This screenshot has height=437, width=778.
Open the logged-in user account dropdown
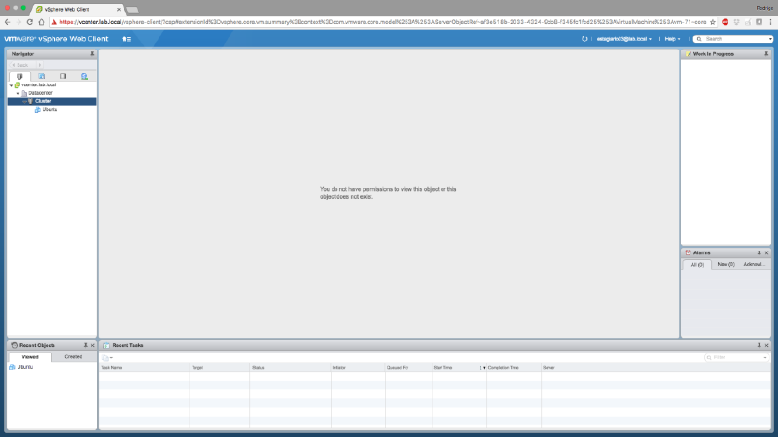623,39
